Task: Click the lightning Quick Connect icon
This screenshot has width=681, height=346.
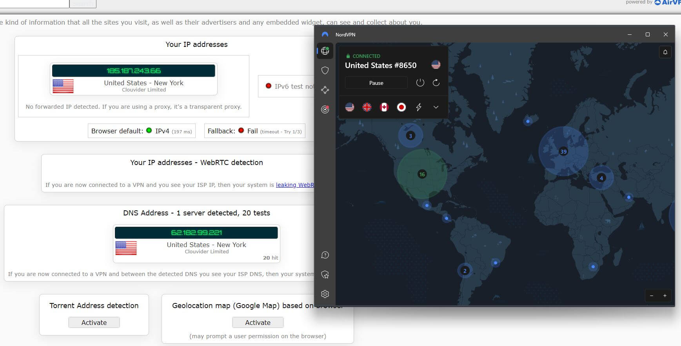Action: pyautogui.click(x=418, y=107)
